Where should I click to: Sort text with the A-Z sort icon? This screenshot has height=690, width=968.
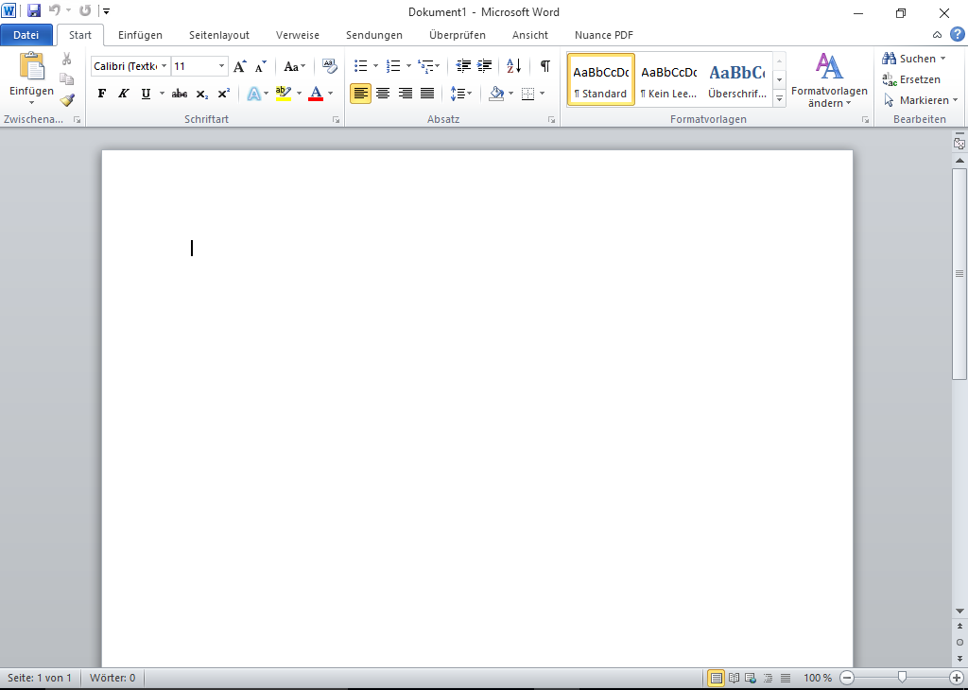[513, 66]
